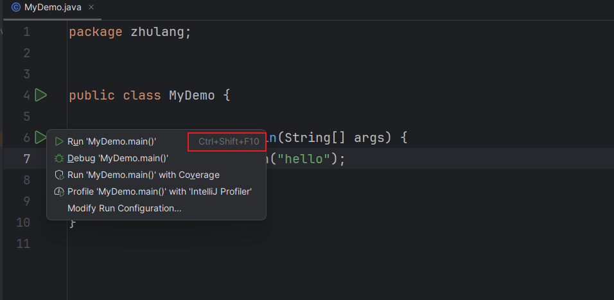The image size is (614, 300).
Task: Click the Debug bug icon in the menu
Action: pos(59,158)
